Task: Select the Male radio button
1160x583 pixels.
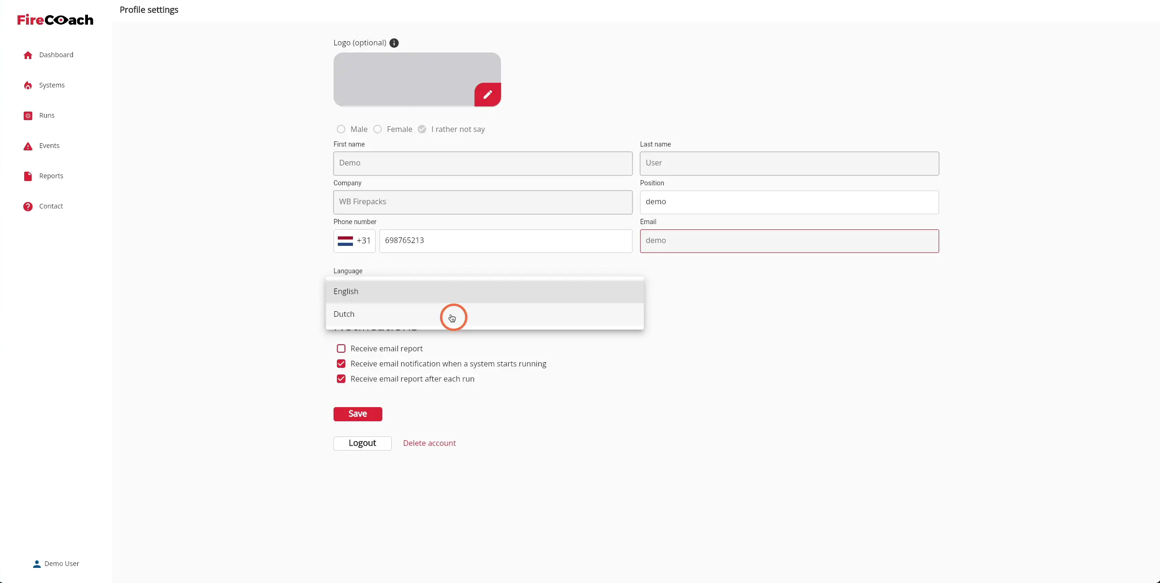Action: coord(341,129)
